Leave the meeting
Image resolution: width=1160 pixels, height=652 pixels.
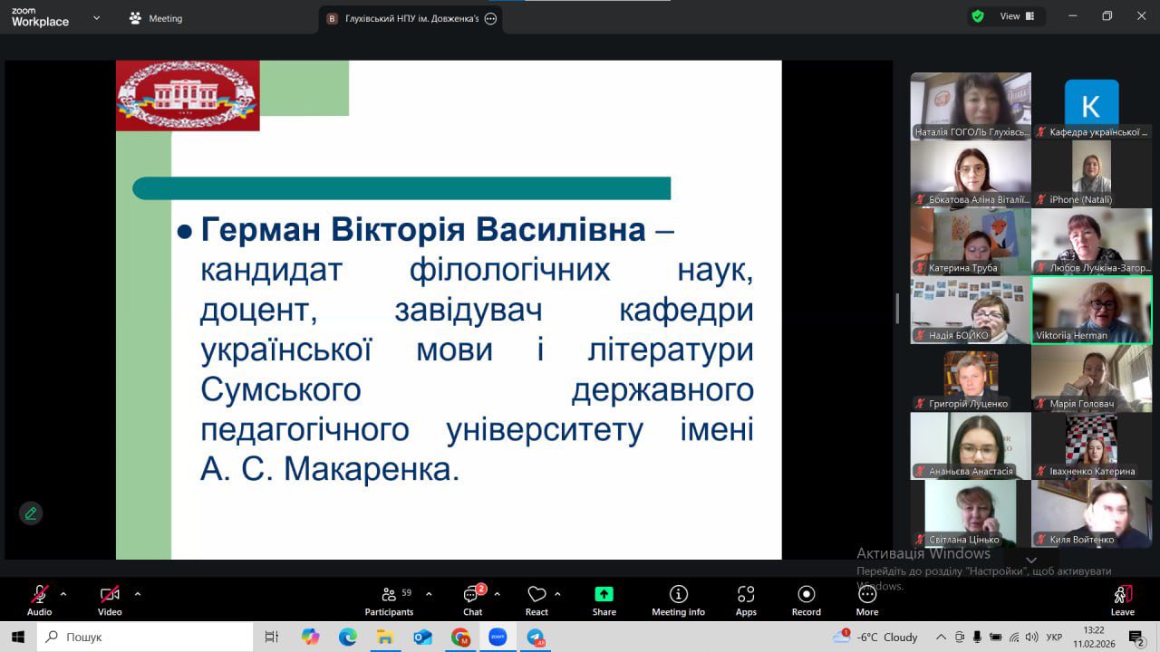[1122, 599]
